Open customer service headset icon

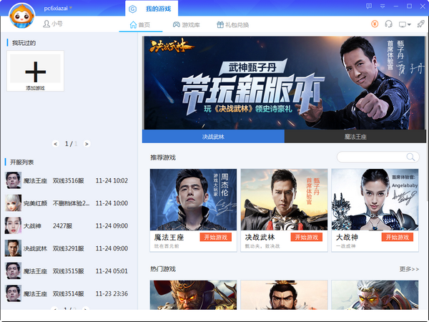pos(389,24)
